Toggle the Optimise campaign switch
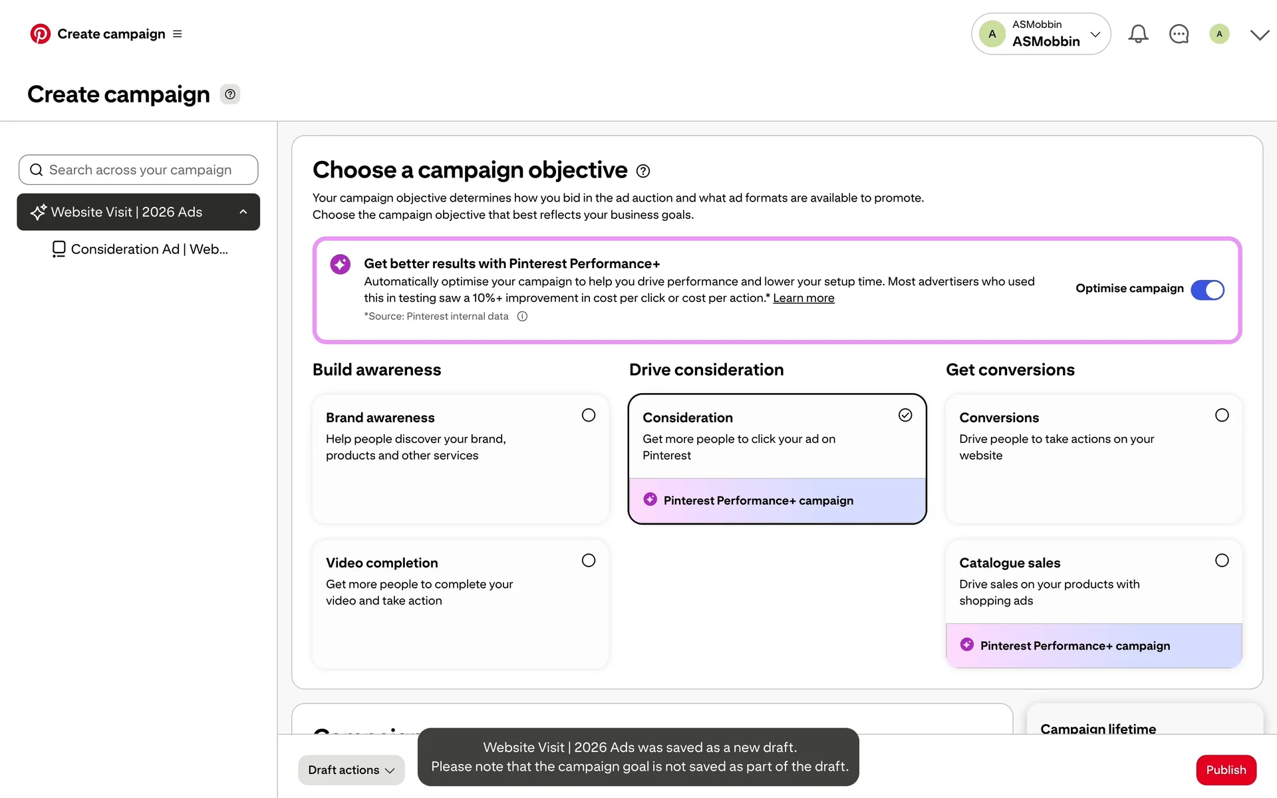This screenshot has height=798, width=1277. 1207,290
